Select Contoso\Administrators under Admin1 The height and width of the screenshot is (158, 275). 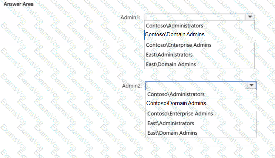[174, 26]
